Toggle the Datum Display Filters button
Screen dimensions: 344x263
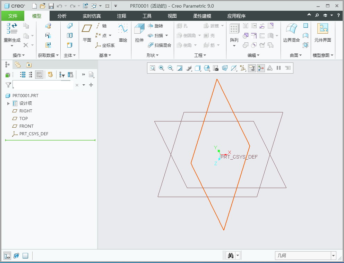[243, 68]
